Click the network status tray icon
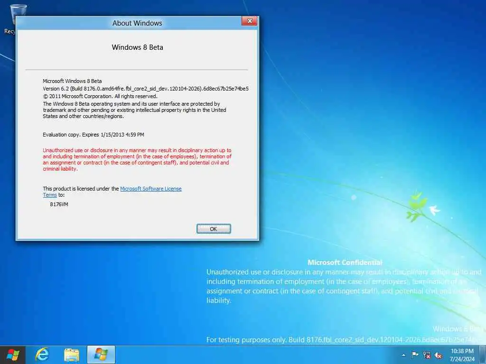 (x=427, y=355)
